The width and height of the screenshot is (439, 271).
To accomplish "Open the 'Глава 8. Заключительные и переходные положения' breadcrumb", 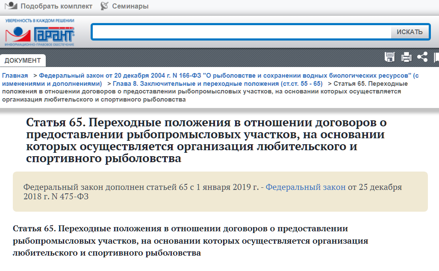I will [x=218, y=84].
